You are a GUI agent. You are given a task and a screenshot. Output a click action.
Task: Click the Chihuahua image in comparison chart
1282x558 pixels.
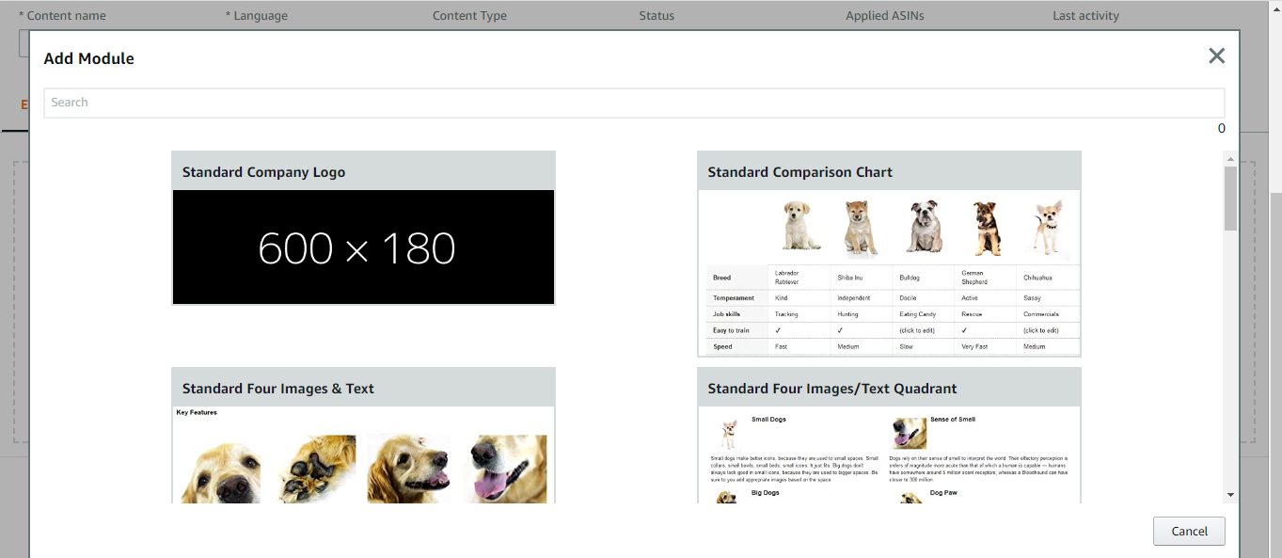coord(1046,228)
